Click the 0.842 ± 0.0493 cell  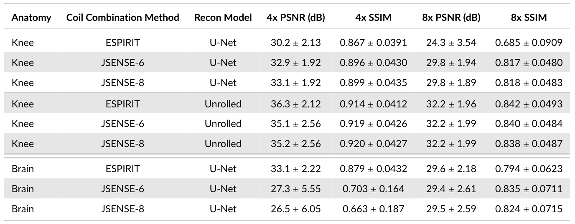click(x=529, y=104)
